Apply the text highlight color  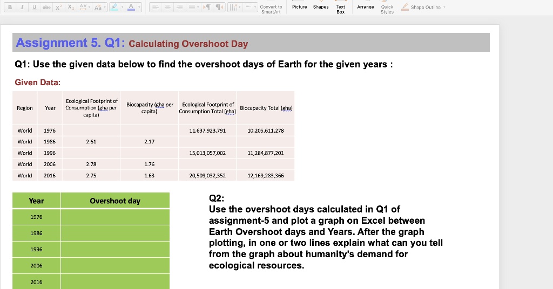click(x=116, y=8)
